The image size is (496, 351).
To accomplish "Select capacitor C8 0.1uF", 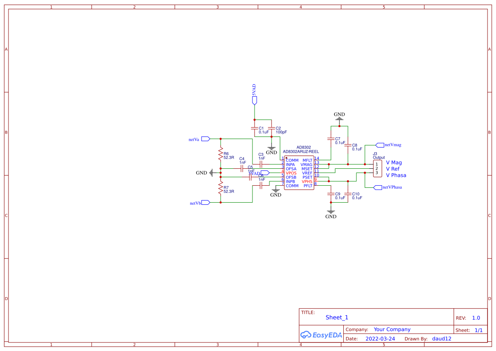I will tap(348, 145).
